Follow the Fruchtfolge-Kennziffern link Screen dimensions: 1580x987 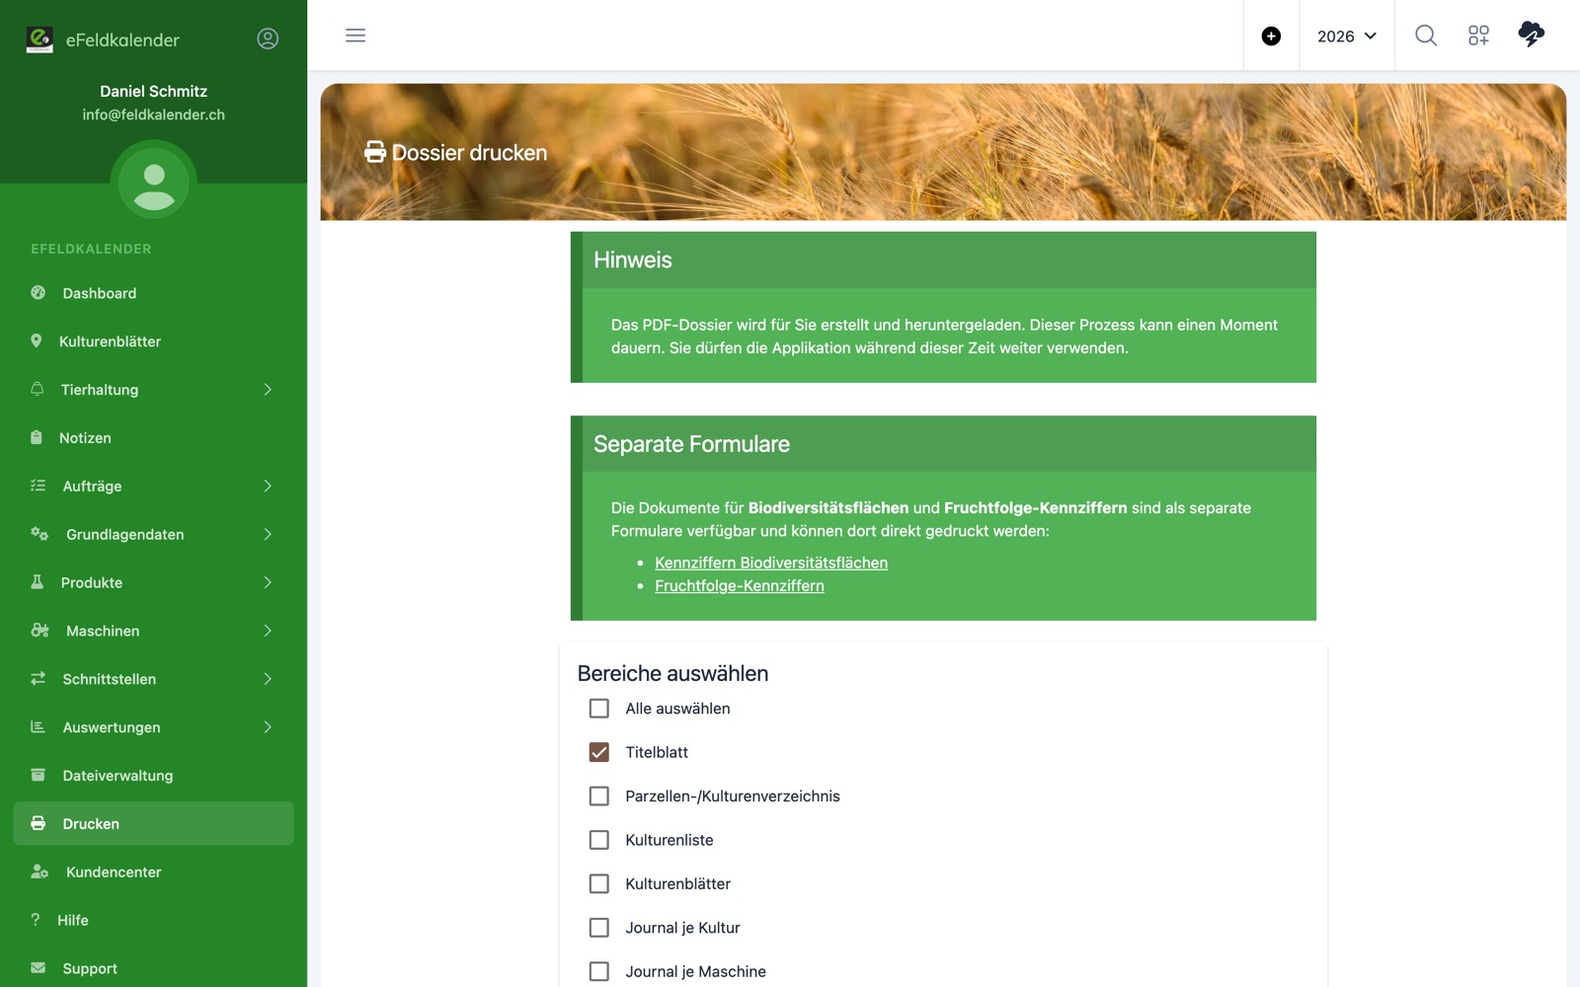[x=740, y=585]
